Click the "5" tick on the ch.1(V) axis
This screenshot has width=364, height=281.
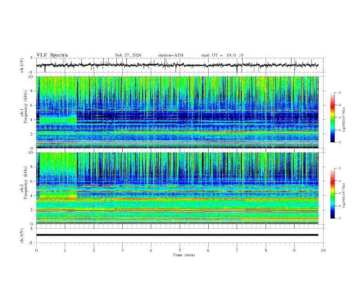[32, 58]
